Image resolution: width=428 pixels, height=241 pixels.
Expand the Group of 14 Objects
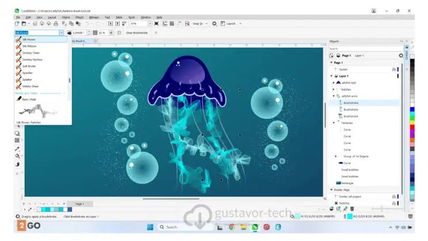pos(336,157)
